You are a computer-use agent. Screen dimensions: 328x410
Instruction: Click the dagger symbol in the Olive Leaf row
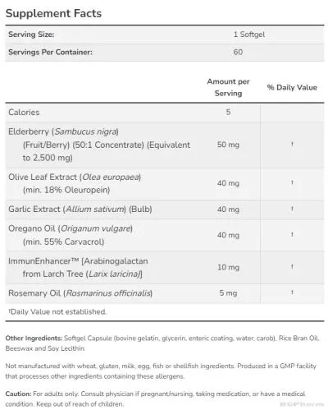click(292, 182)
